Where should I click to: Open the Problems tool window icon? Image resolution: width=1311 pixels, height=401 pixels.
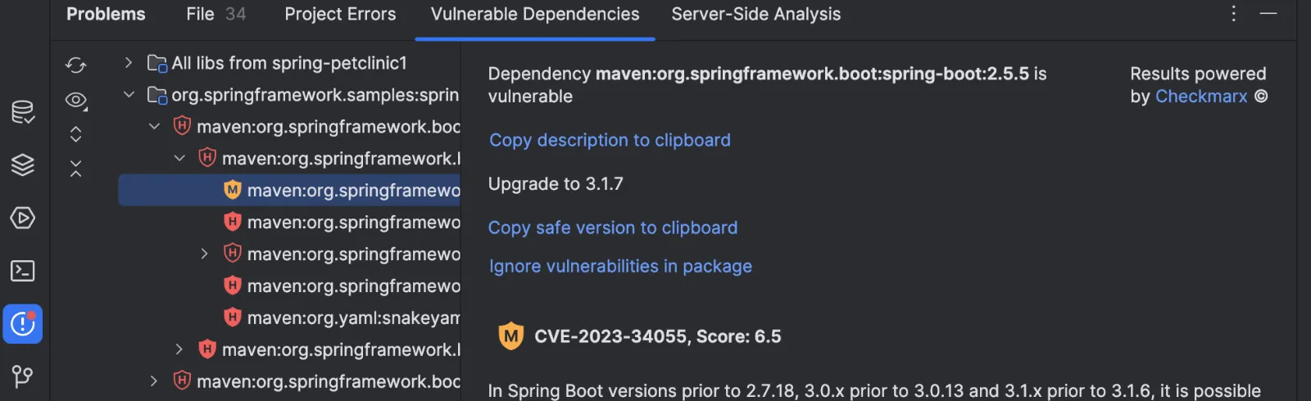tap(23, 324)
